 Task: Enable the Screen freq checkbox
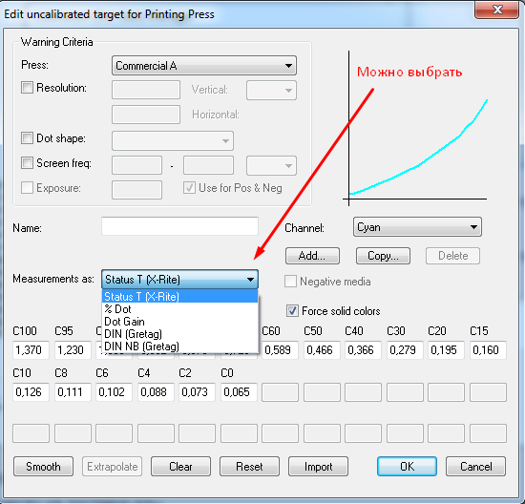(x=27, y=163)
